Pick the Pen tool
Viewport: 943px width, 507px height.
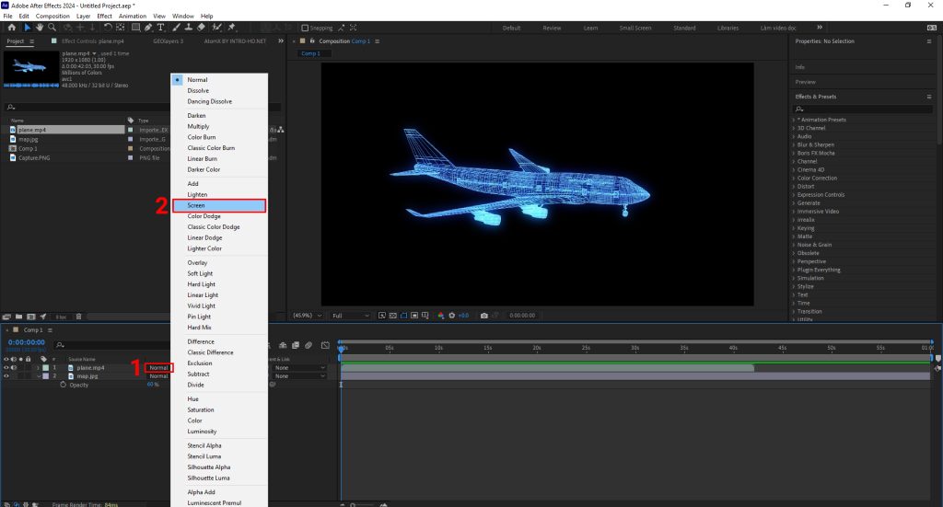click(148, 28)
